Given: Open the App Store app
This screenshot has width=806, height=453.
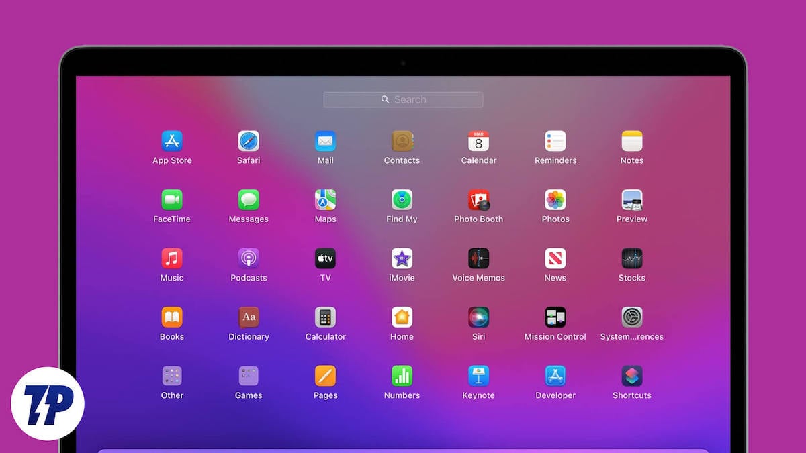Looking at the screenshot, I should [172, 141].
